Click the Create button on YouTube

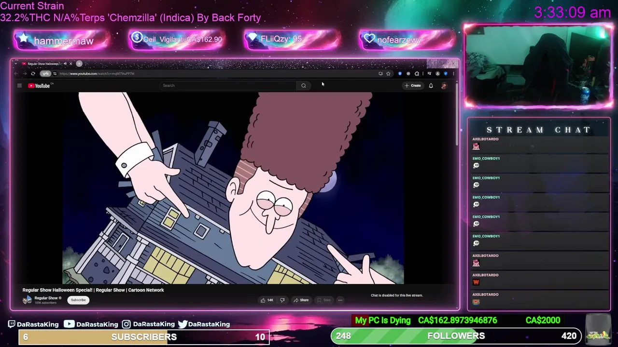pyautogui.click(x=413, y=86)
